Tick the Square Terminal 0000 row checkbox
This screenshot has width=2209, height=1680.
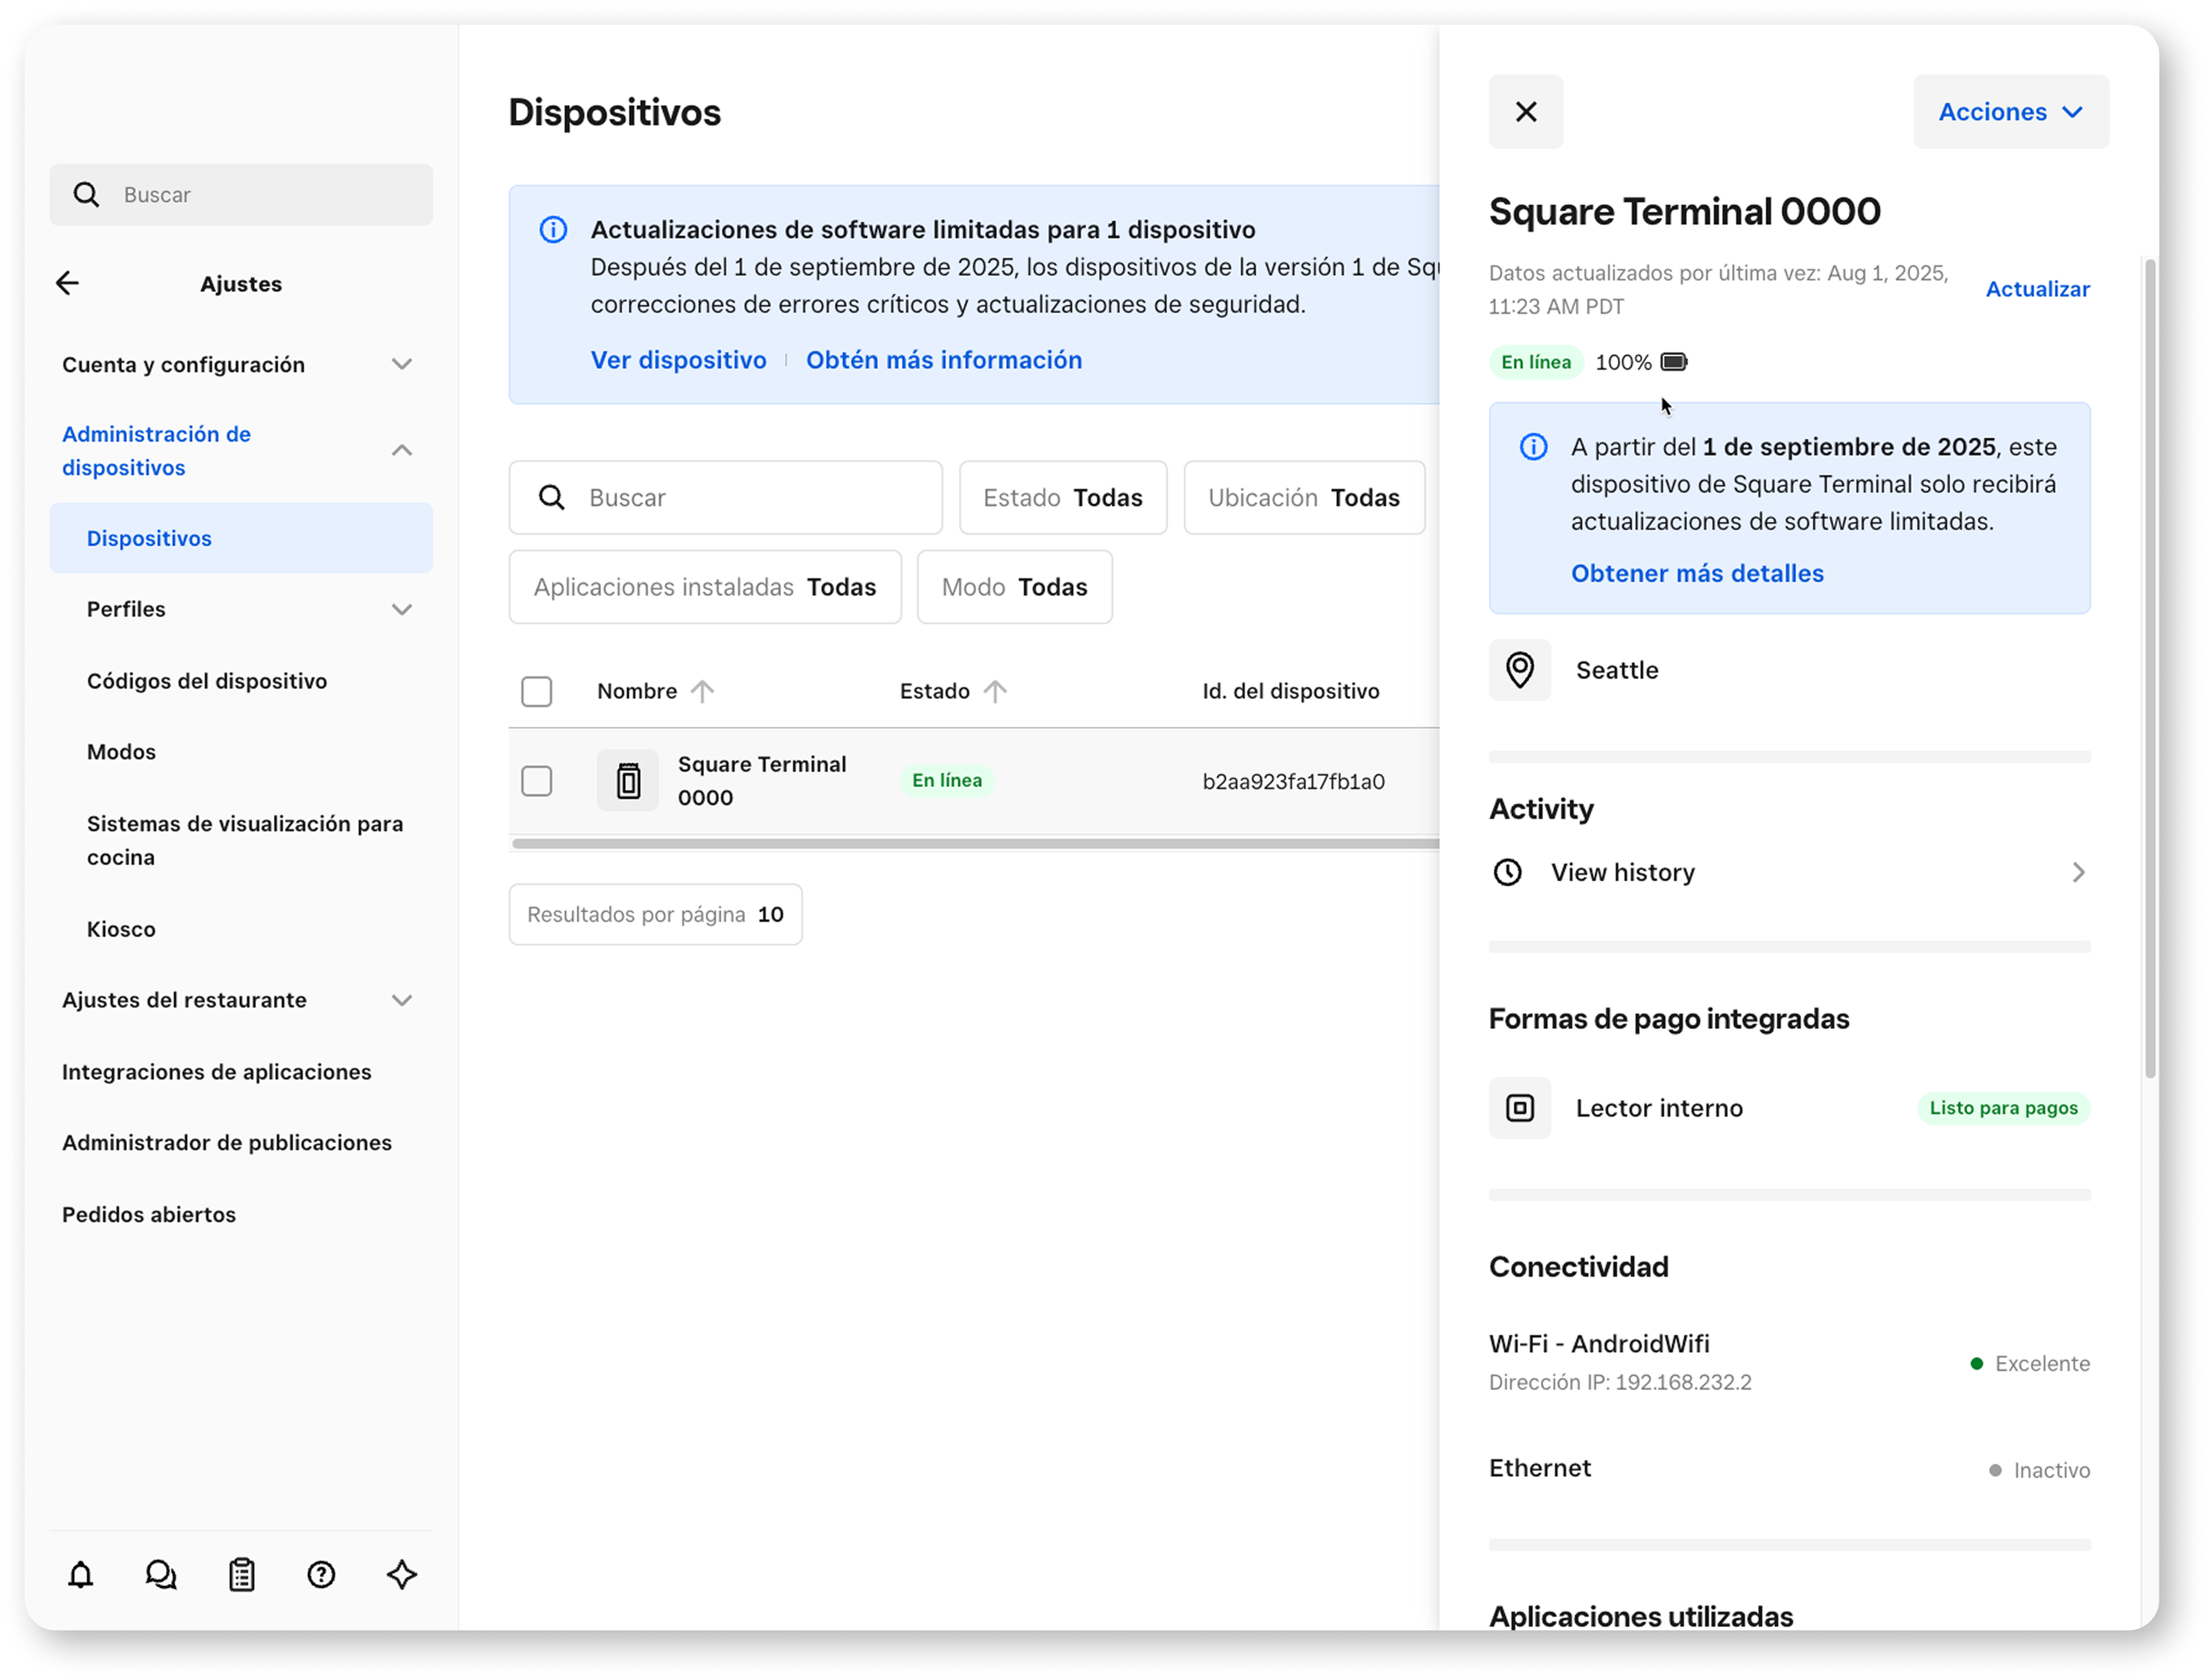(537, 781)
